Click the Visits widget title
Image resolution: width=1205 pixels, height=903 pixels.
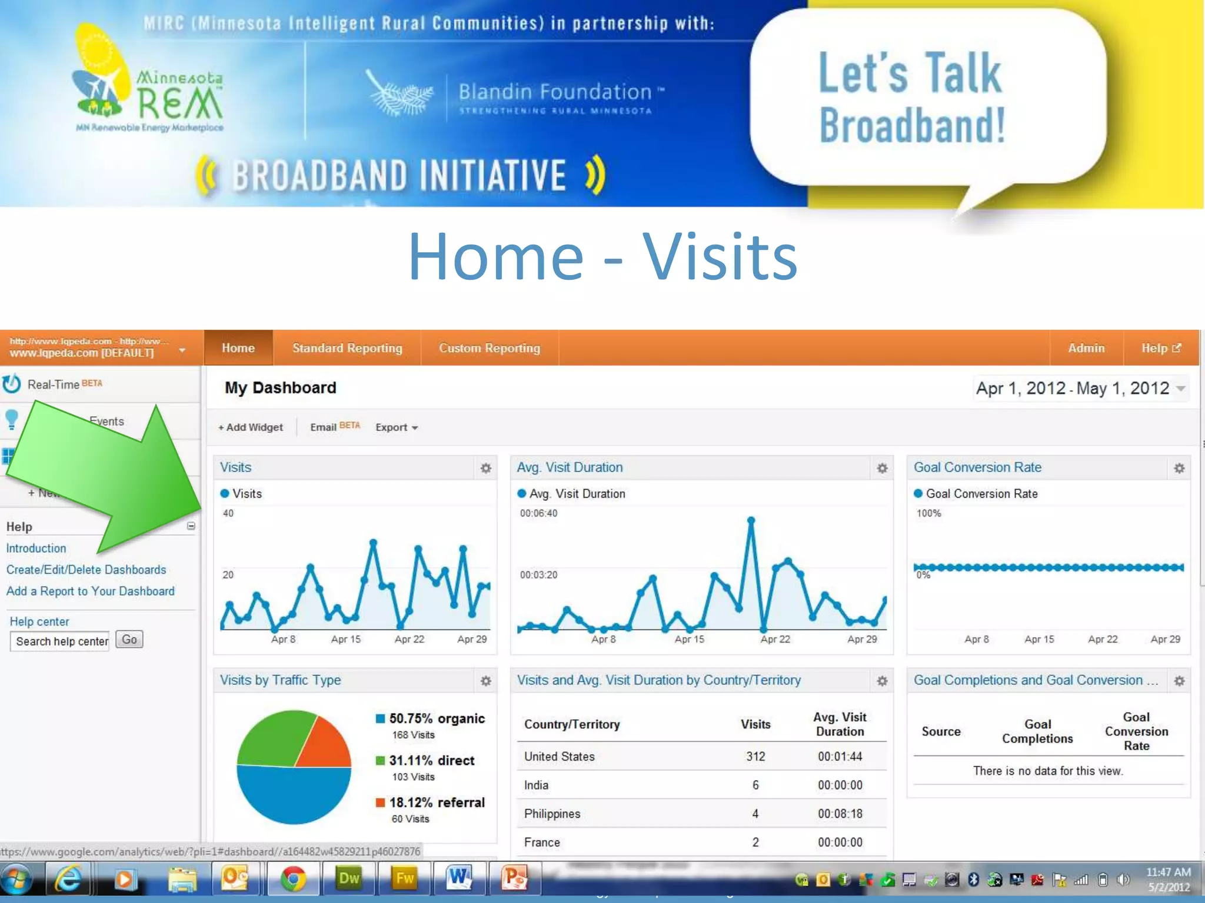coord(235,467)
